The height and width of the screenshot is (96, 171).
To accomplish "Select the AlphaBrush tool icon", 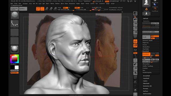I will point(155,5).
